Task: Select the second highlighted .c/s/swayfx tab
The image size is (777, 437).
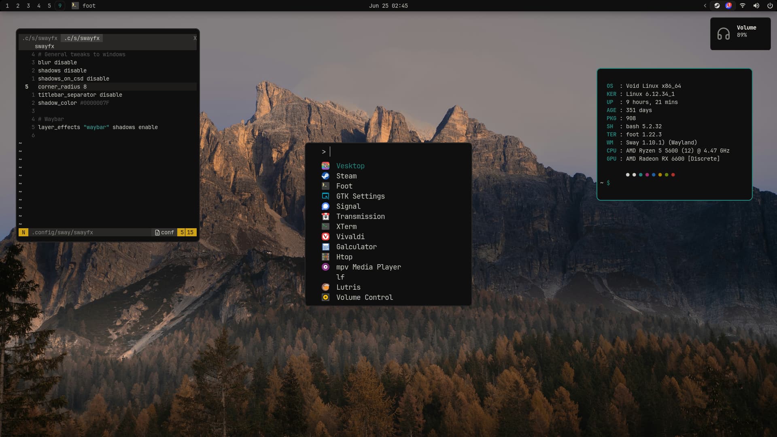Action: pos(82,38)
